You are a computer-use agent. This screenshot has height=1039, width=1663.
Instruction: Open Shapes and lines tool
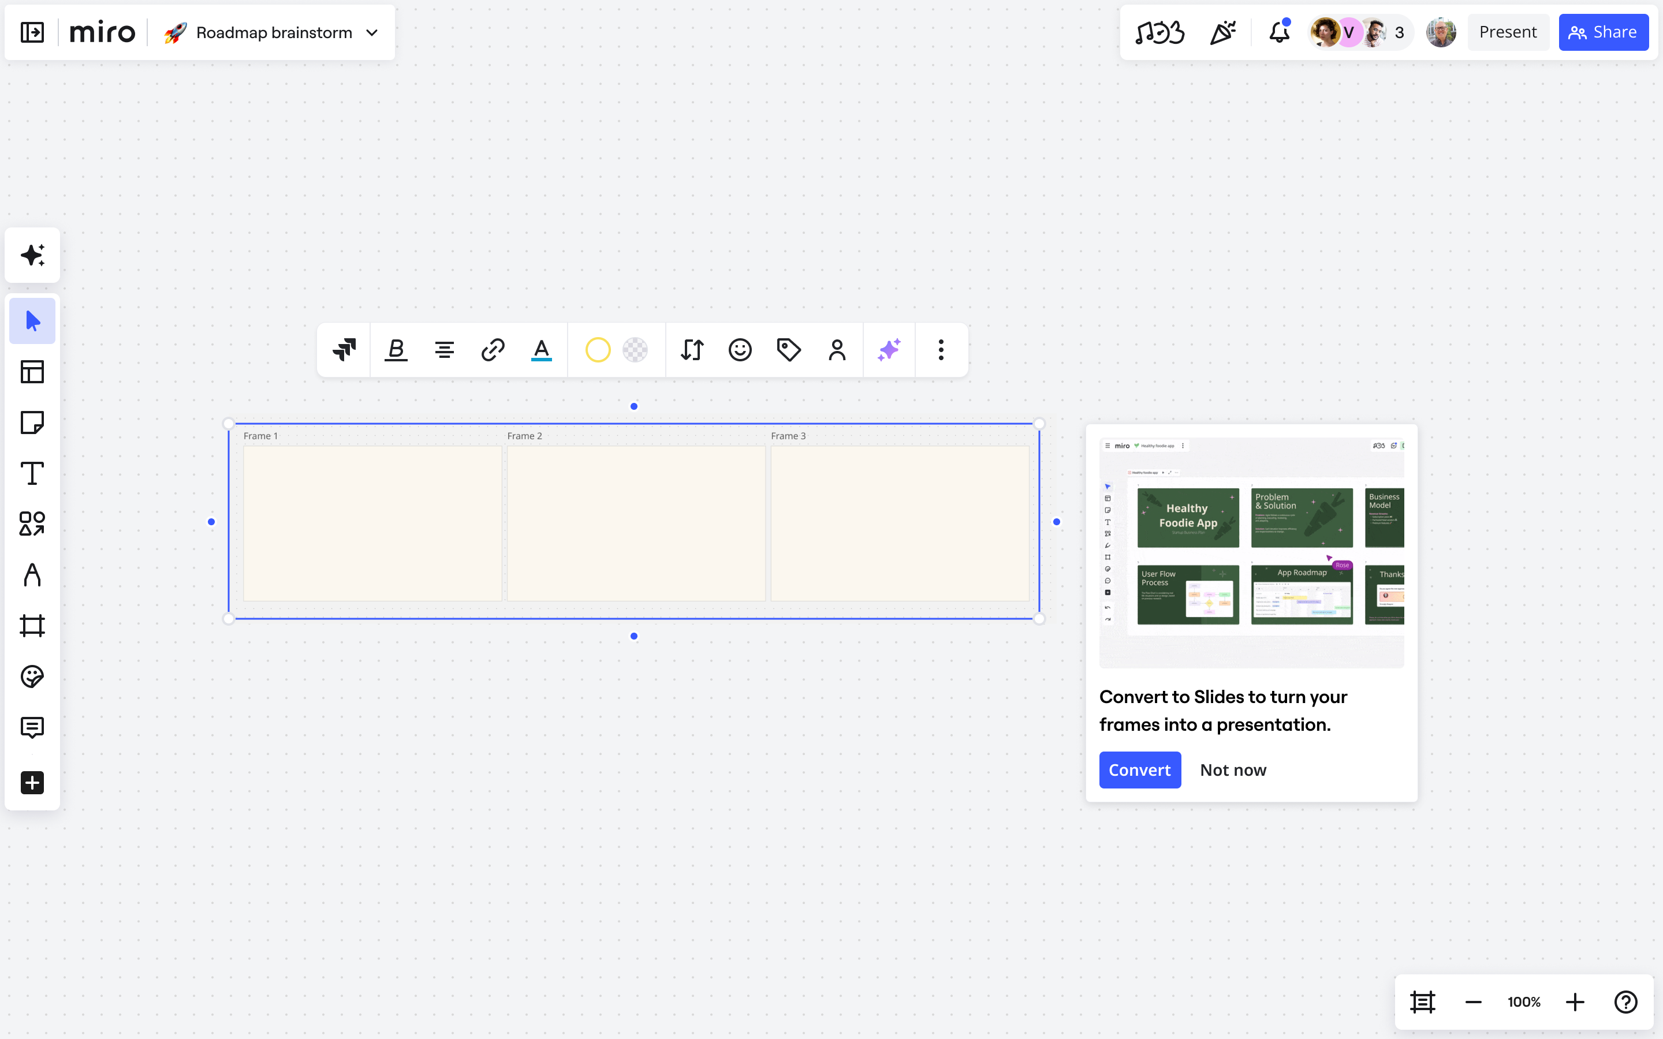(x=32, y=524)
